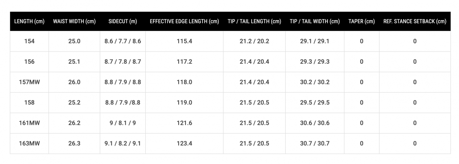Click the REF. STANCE SETBACK header
459x164 pixels.
click(415, 21)
